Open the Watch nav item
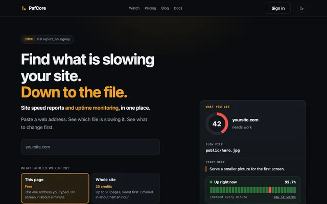This screenshot has height=204, width=327. tap(134, 8)
